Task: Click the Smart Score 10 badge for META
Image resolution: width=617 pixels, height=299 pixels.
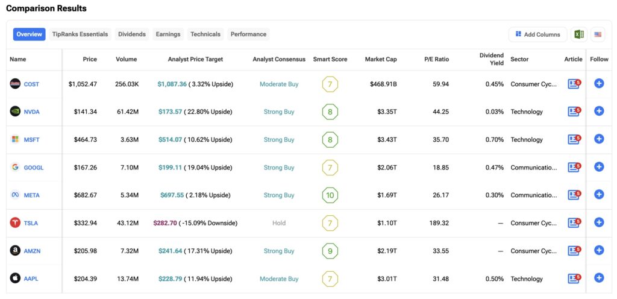Action: tap(330, 195)
